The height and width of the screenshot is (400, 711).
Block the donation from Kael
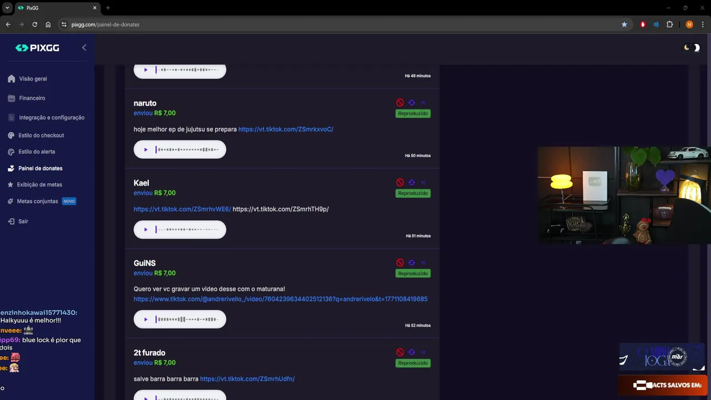[400, 182]
